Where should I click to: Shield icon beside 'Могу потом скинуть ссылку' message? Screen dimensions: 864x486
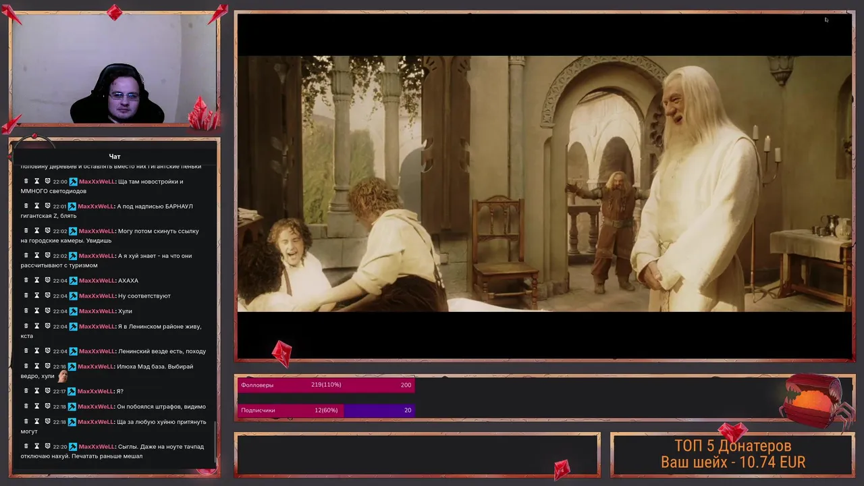pos(47,231)
